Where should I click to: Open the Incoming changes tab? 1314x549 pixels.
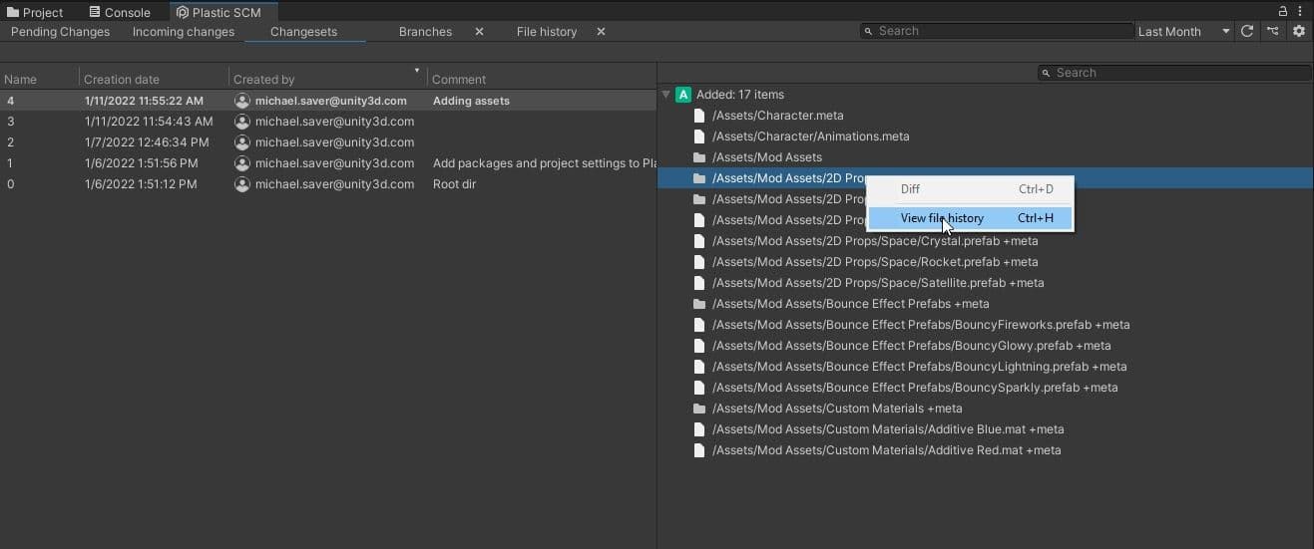pos(184,32)
